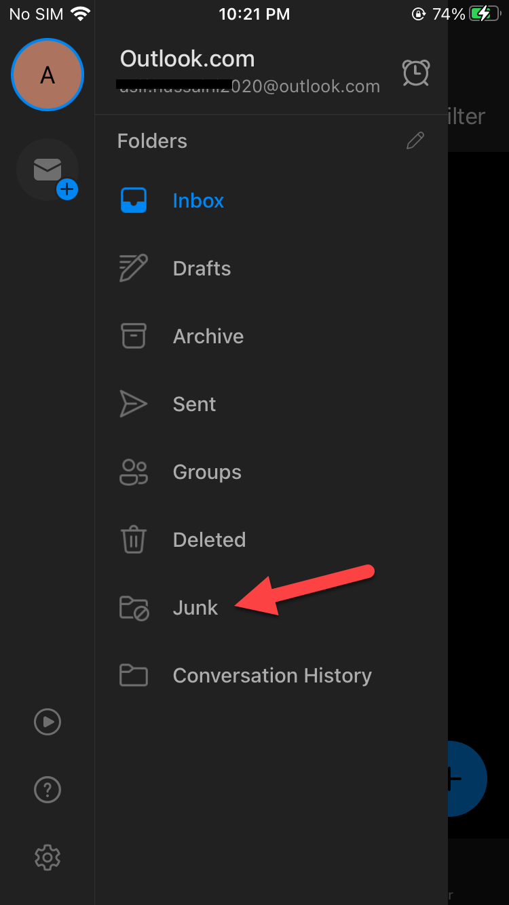509x905 pixels.
Task: Open the Help question mark icon
Action: [x=48, y=790]
